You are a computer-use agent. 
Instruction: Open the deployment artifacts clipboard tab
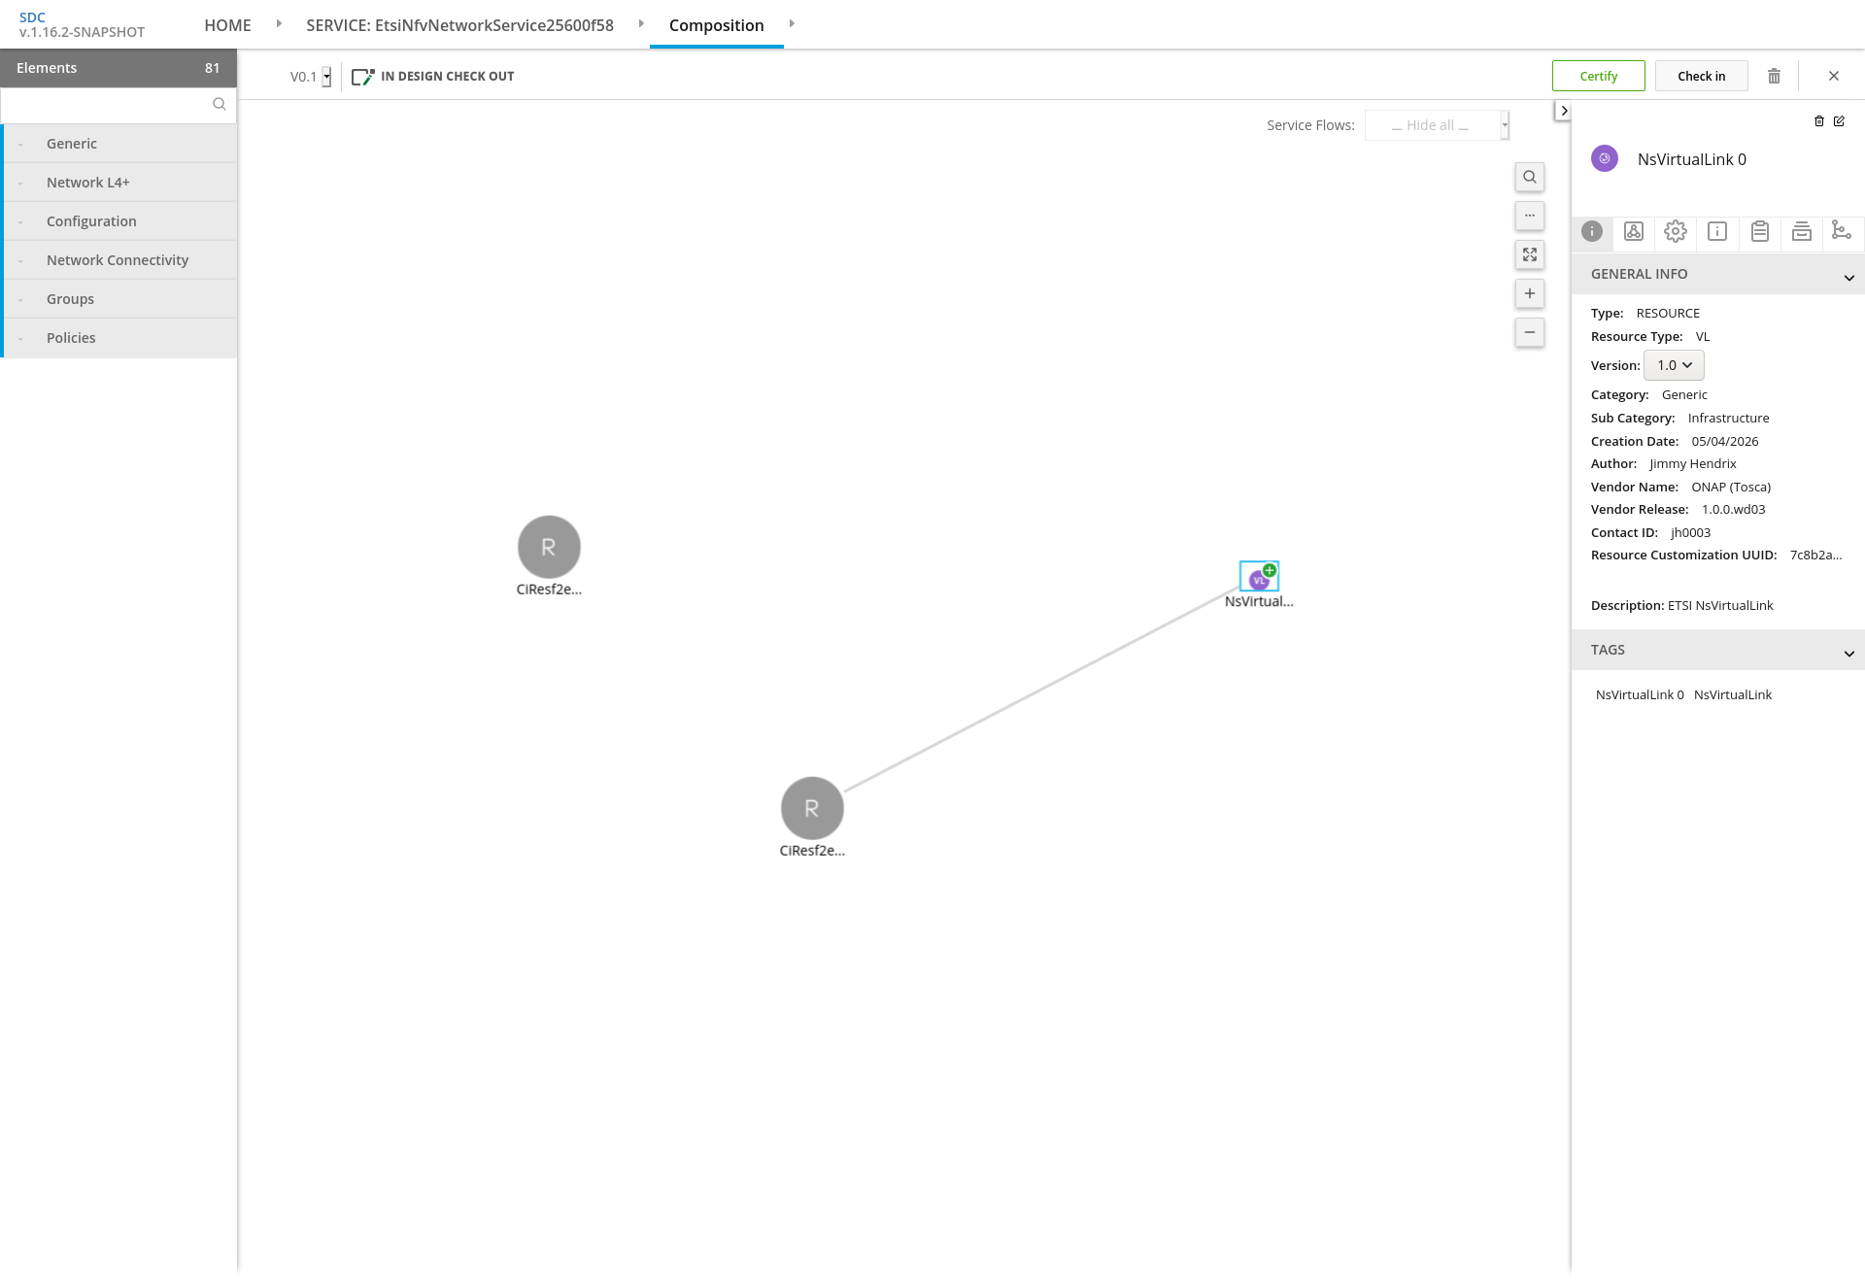pyautogui.click(x=1760, y=231)
